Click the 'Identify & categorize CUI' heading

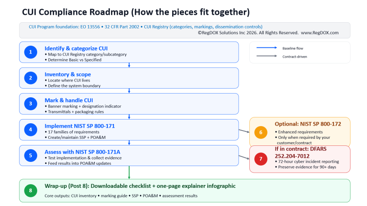76,48
